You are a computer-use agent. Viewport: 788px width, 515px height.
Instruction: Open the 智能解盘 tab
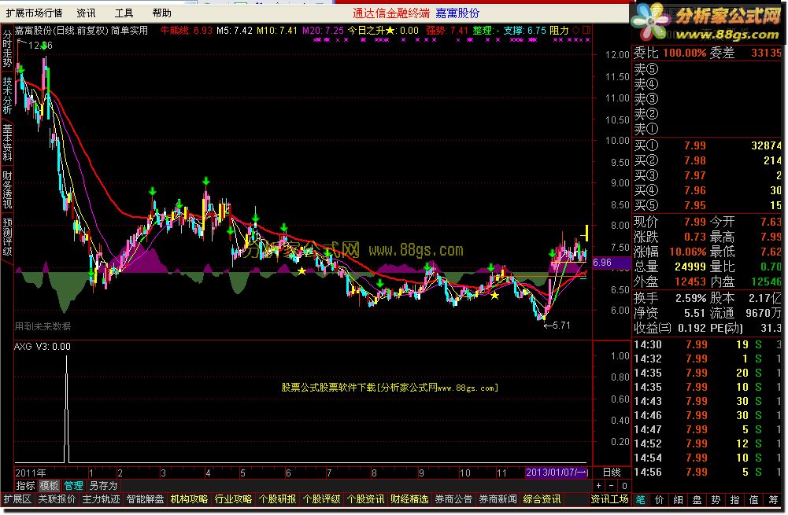(145, 499)
